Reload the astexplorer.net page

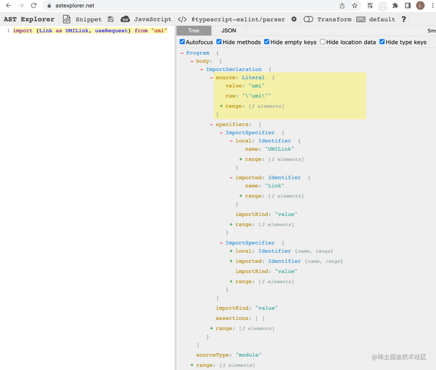point(34,6)
